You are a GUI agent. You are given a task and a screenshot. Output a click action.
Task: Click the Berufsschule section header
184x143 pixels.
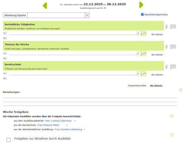tap(84, 66)
